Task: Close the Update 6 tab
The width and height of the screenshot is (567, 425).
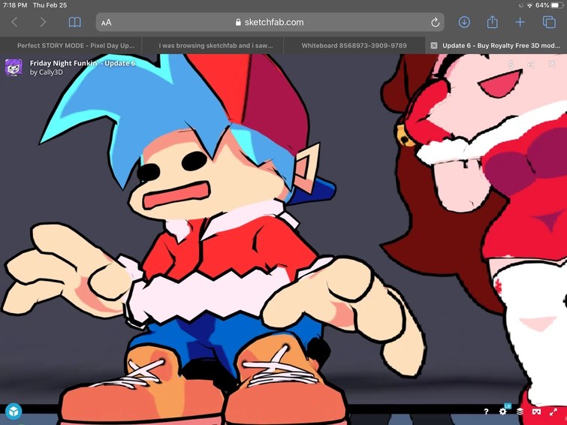Action: 434,46
